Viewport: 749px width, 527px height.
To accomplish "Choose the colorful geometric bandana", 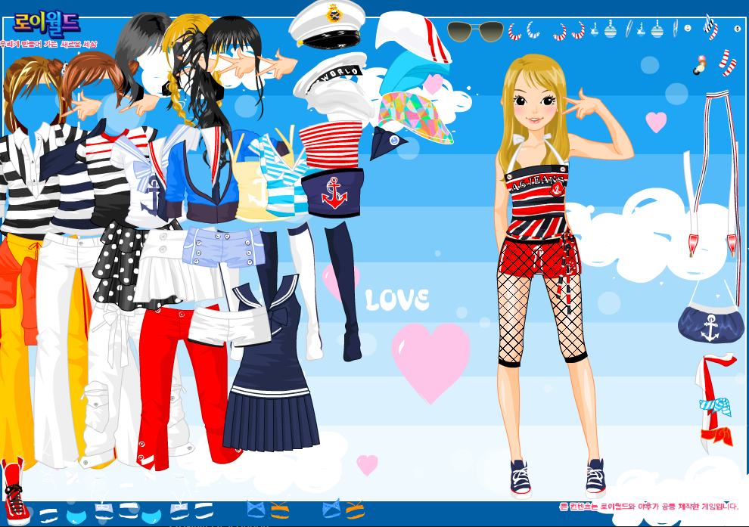I will [416, 113].
